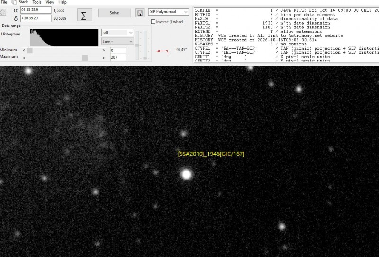Click right arrow of the Minimum slider
This screenshot has height=257, width=379.
(x=104, y=51)
